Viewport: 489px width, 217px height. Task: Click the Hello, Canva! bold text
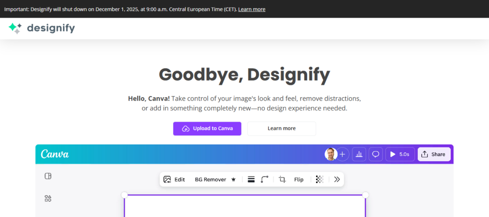click(x=149, y=99)
